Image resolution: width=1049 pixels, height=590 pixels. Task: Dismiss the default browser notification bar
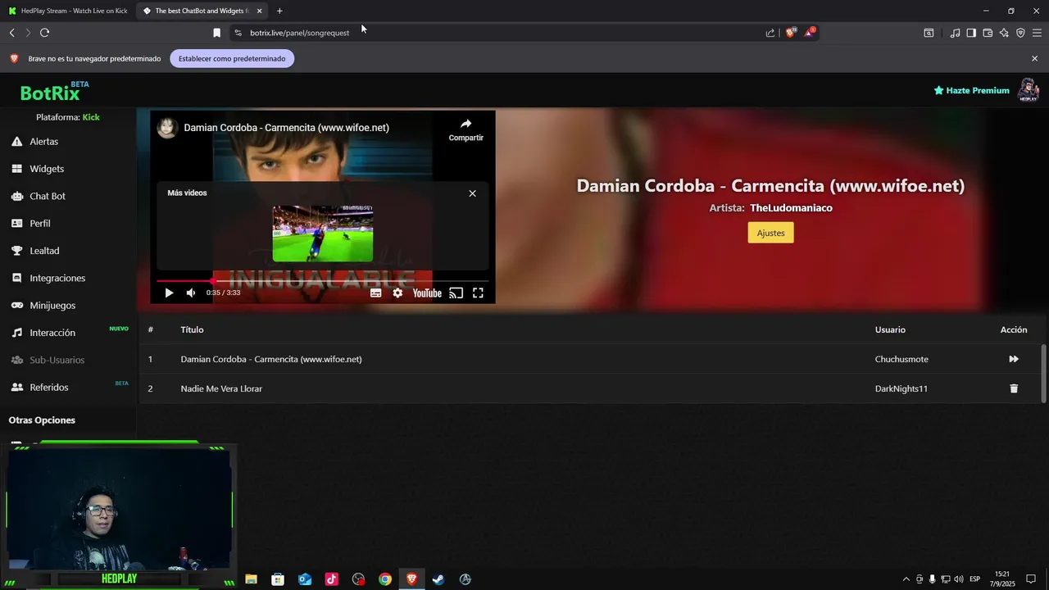1034,58
